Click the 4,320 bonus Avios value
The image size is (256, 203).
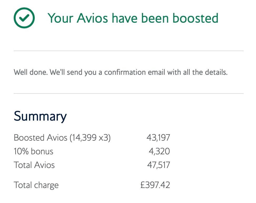[x=160, y=151]
